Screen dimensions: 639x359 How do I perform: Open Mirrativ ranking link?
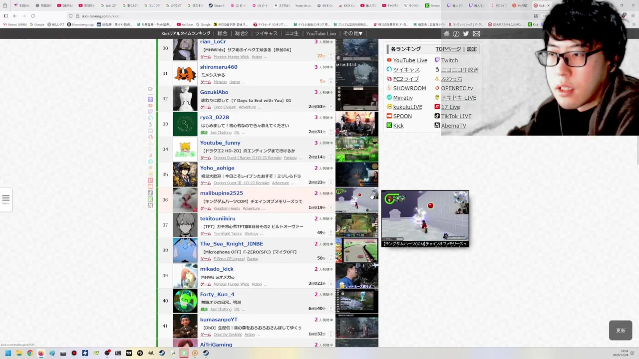click(403, 98)
